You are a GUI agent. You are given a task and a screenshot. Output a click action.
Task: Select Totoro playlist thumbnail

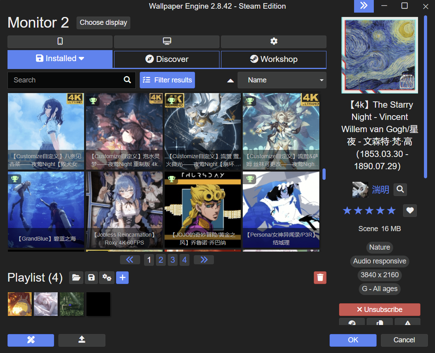point(20,304)
